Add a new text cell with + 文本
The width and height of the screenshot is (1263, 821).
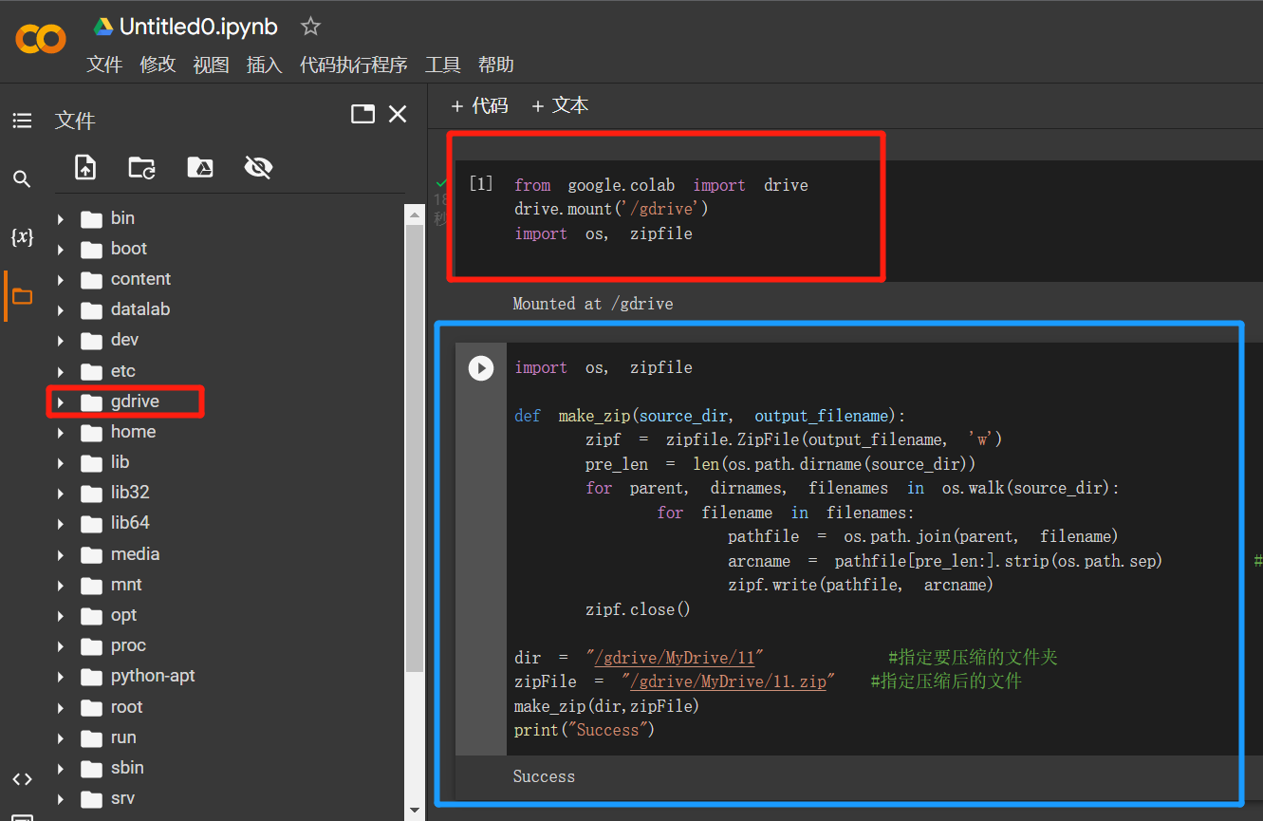tap(560, 106)
